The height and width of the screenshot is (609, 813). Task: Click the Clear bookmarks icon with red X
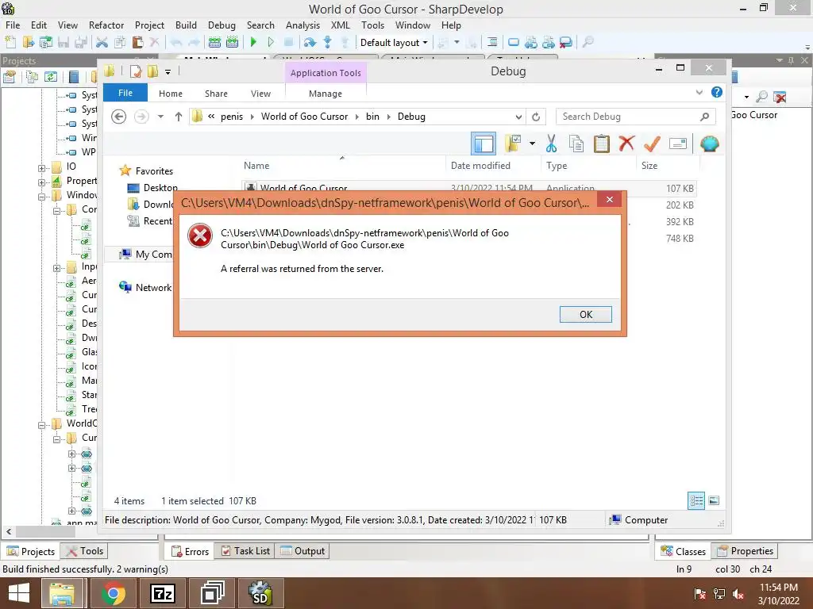[x=565, y=42]
